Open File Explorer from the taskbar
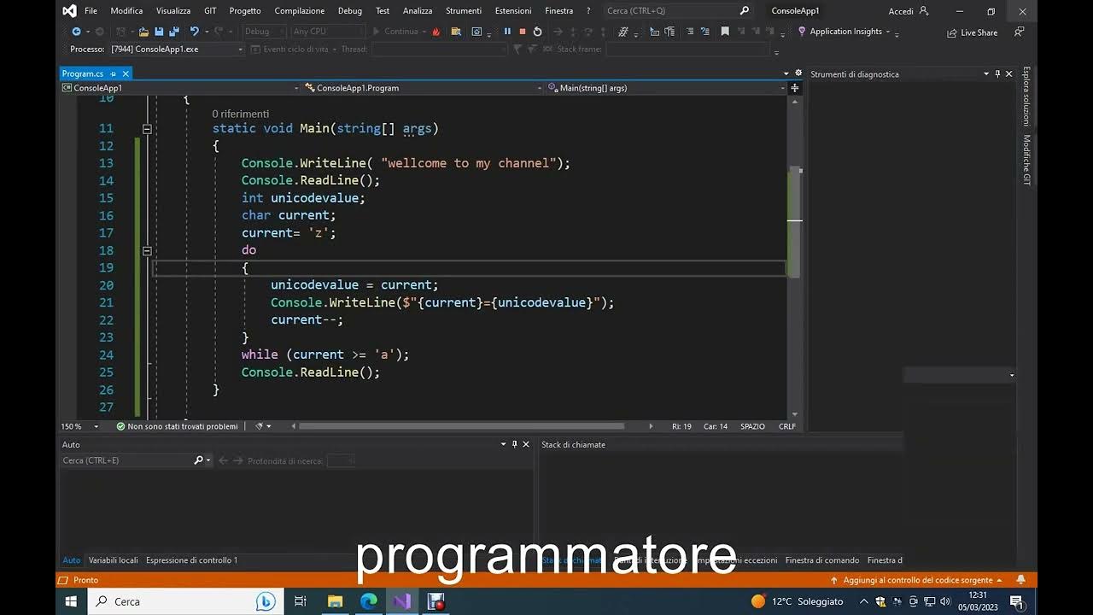Viewport: 1093px width, 615px height. [x=335, y=601]
